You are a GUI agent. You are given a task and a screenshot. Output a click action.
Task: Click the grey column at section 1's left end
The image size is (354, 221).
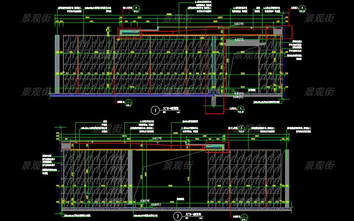(57, 64)
